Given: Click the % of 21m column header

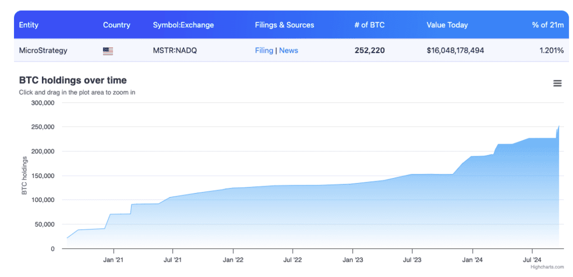Looking at the screenshot, I should click(548, 25).
